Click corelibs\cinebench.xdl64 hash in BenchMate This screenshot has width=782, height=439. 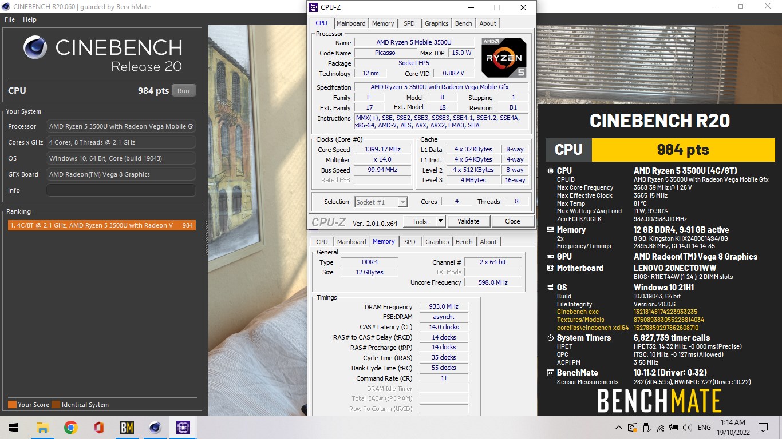tap(666, 328)
